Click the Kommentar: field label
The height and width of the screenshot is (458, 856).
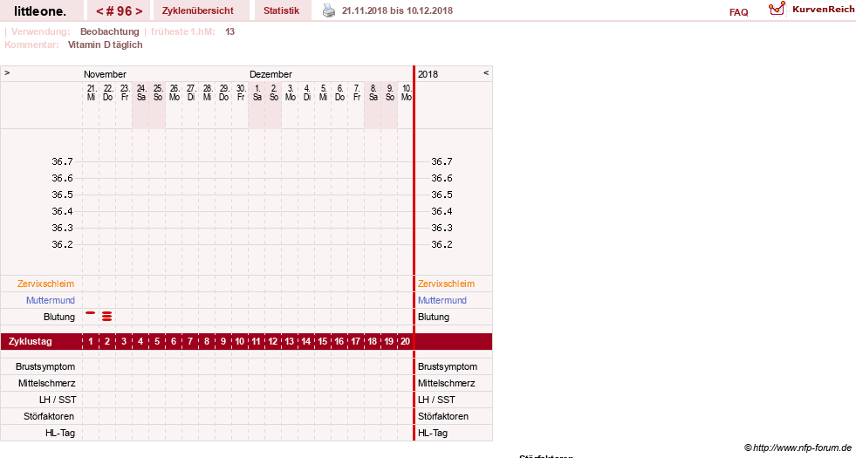[31, 44]
